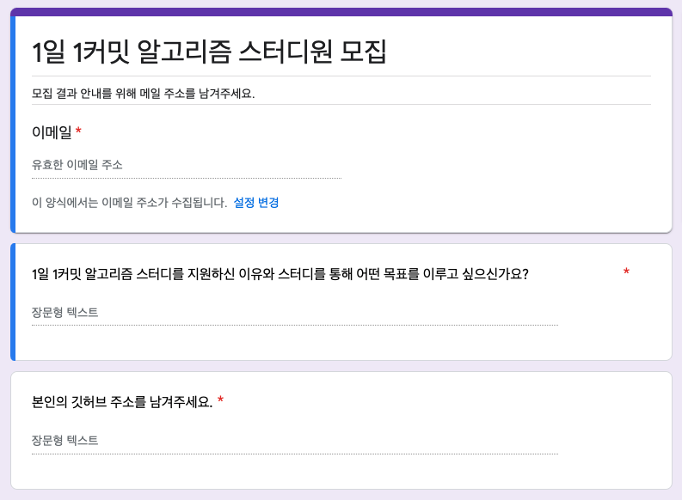Screen dimensions: 682x500
Task: Select the question '본인의 깃허브 주소를 남겨주세요.'
Action: (122, 402)
